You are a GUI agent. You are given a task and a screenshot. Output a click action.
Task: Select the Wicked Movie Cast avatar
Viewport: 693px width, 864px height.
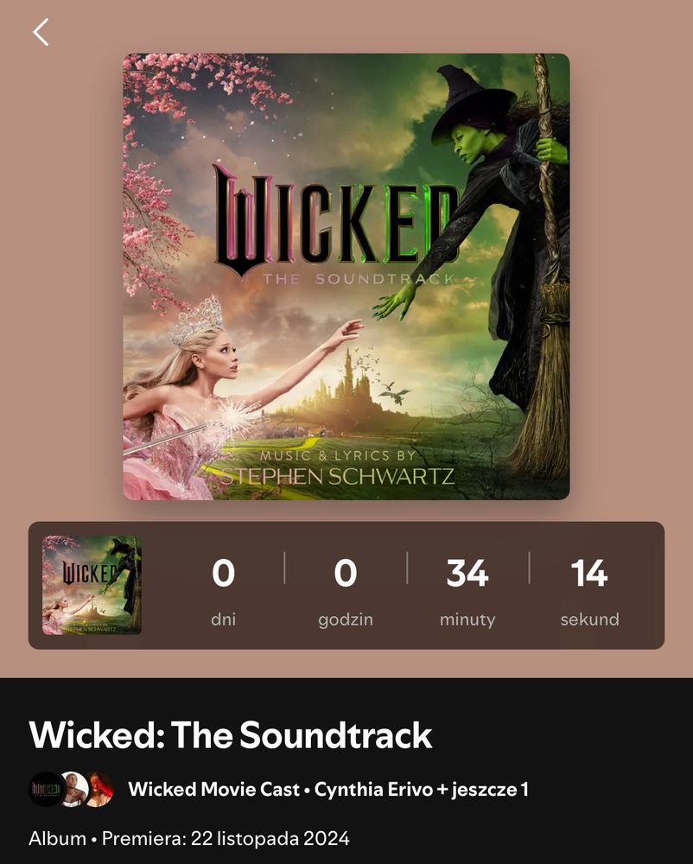(x=47, y=789)
